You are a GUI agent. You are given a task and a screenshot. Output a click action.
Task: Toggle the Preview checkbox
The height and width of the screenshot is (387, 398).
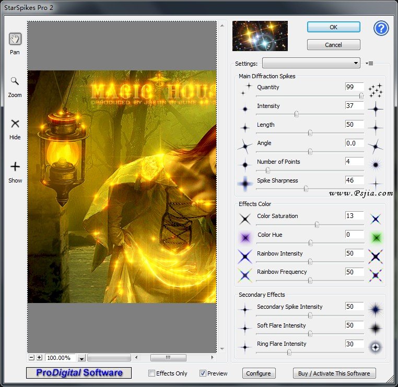pos(203,373)
